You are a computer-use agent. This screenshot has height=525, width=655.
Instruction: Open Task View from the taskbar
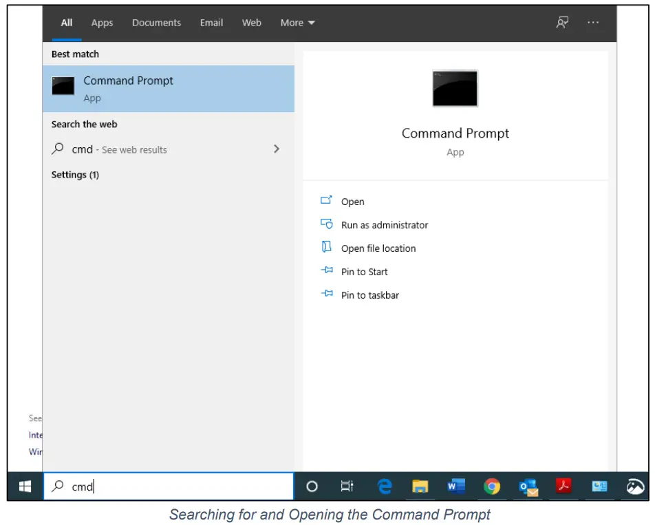347,486
